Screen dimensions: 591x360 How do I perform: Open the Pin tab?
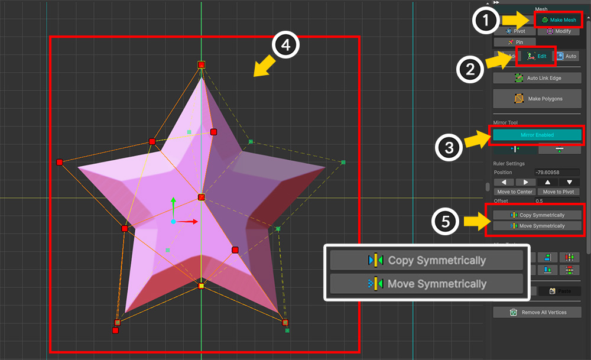(515, 42)
